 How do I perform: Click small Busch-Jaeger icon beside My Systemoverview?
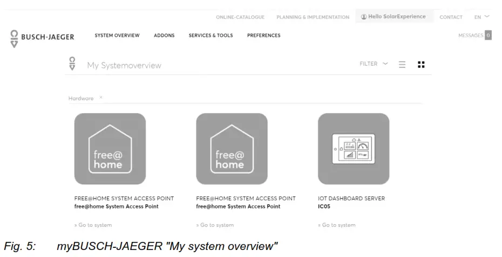[x=72, y=63]
